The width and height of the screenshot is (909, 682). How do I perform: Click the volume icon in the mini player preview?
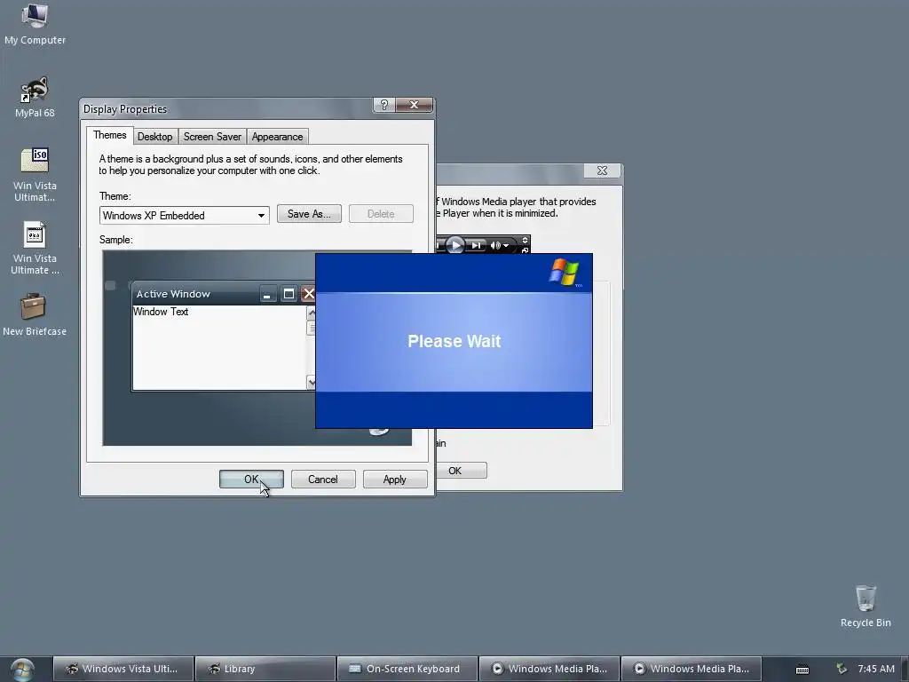point(495,245)
